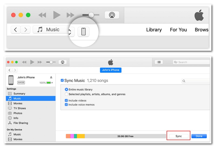Click the play button in lower window
The height and width of the screenshot is (148, 216).
tap(32, 62)
